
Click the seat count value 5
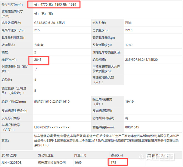click(x=35, y=91)
